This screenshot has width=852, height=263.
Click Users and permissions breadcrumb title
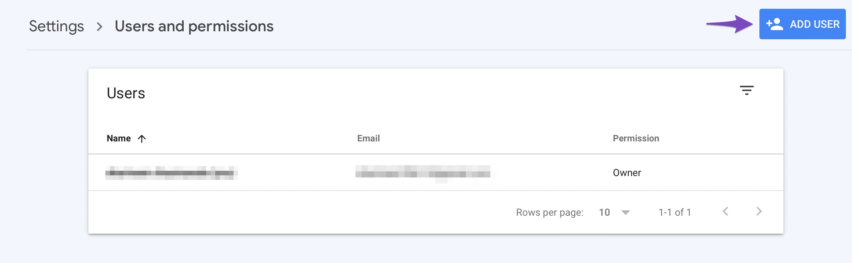point(194,26)
